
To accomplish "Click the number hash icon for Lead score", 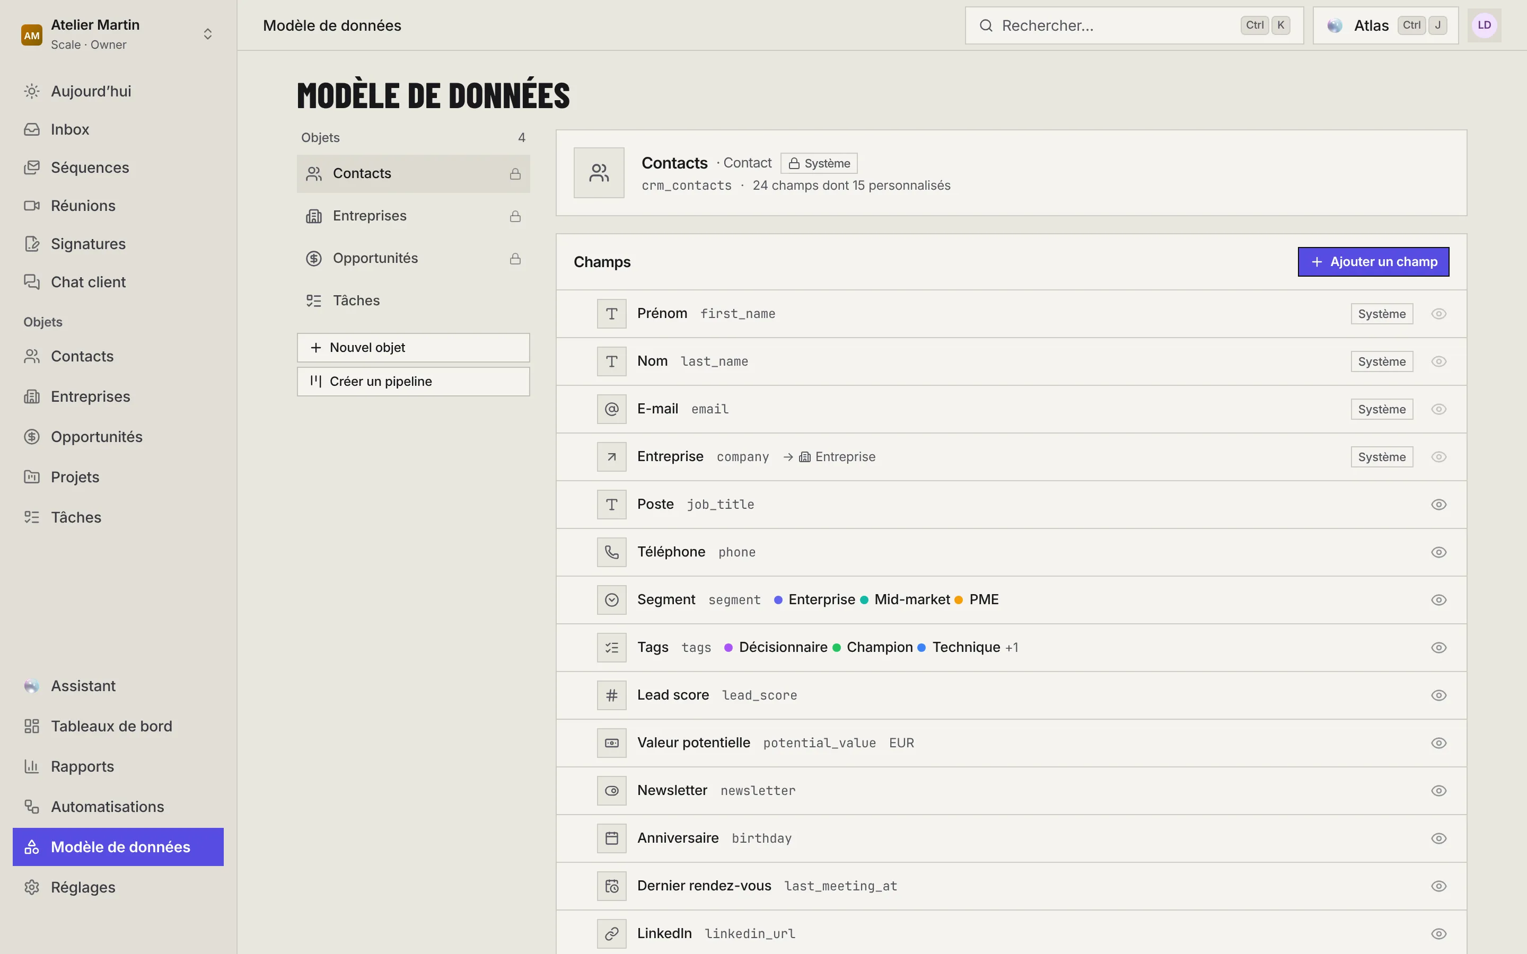I will (611, 695).
